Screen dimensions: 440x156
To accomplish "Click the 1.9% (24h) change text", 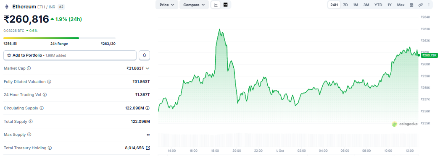I will [x=69, y=19].
